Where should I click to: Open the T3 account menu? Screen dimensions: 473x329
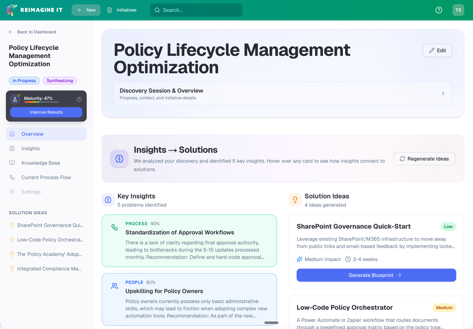[x=458, y=10]
